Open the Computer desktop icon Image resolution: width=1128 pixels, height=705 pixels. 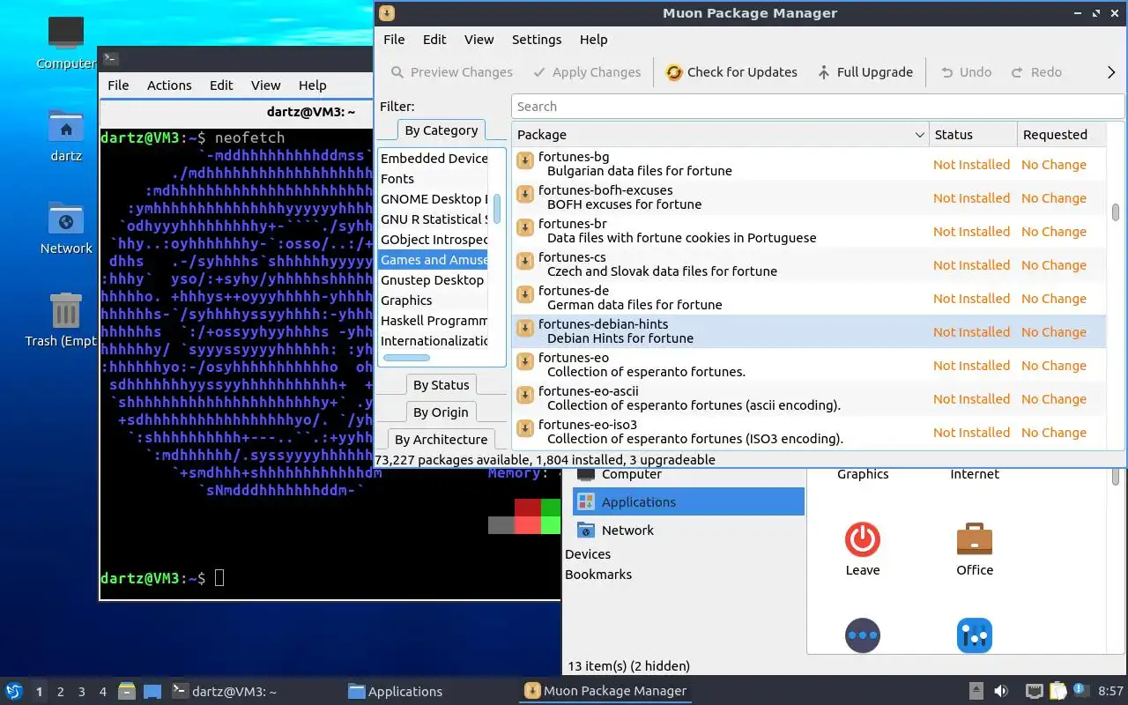point(65,42)
